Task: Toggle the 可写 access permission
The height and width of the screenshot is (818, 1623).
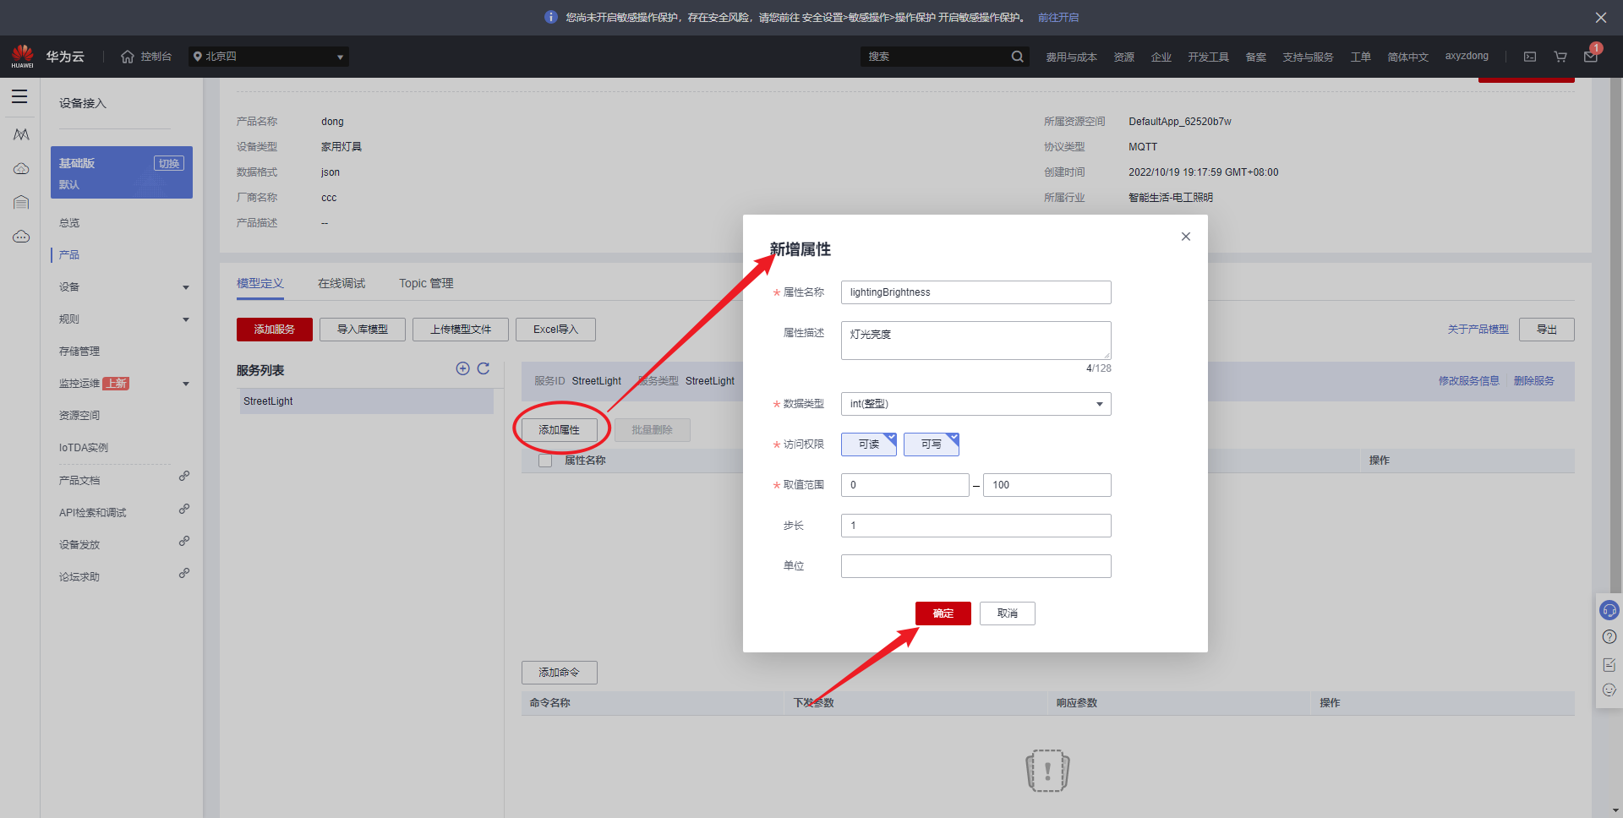Action: pos(932,444)
